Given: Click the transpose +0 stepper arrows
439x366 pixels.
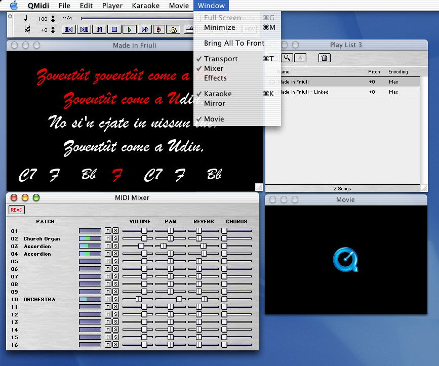Looking at the screenshot, I should pos(53,30).
